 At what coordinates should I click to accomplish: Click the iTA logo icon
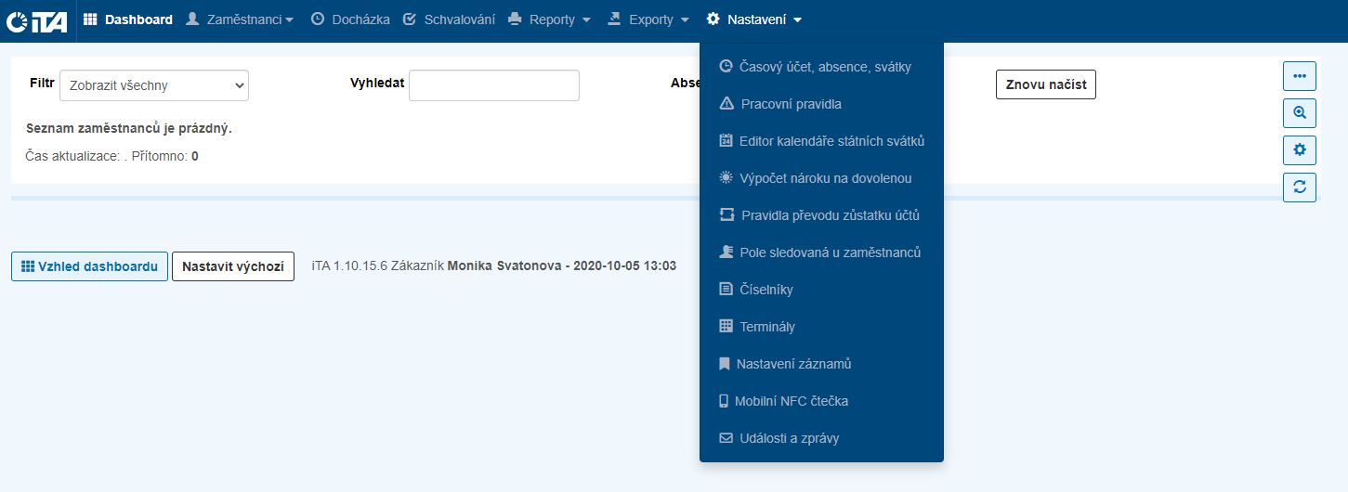[x=37, y=20]
